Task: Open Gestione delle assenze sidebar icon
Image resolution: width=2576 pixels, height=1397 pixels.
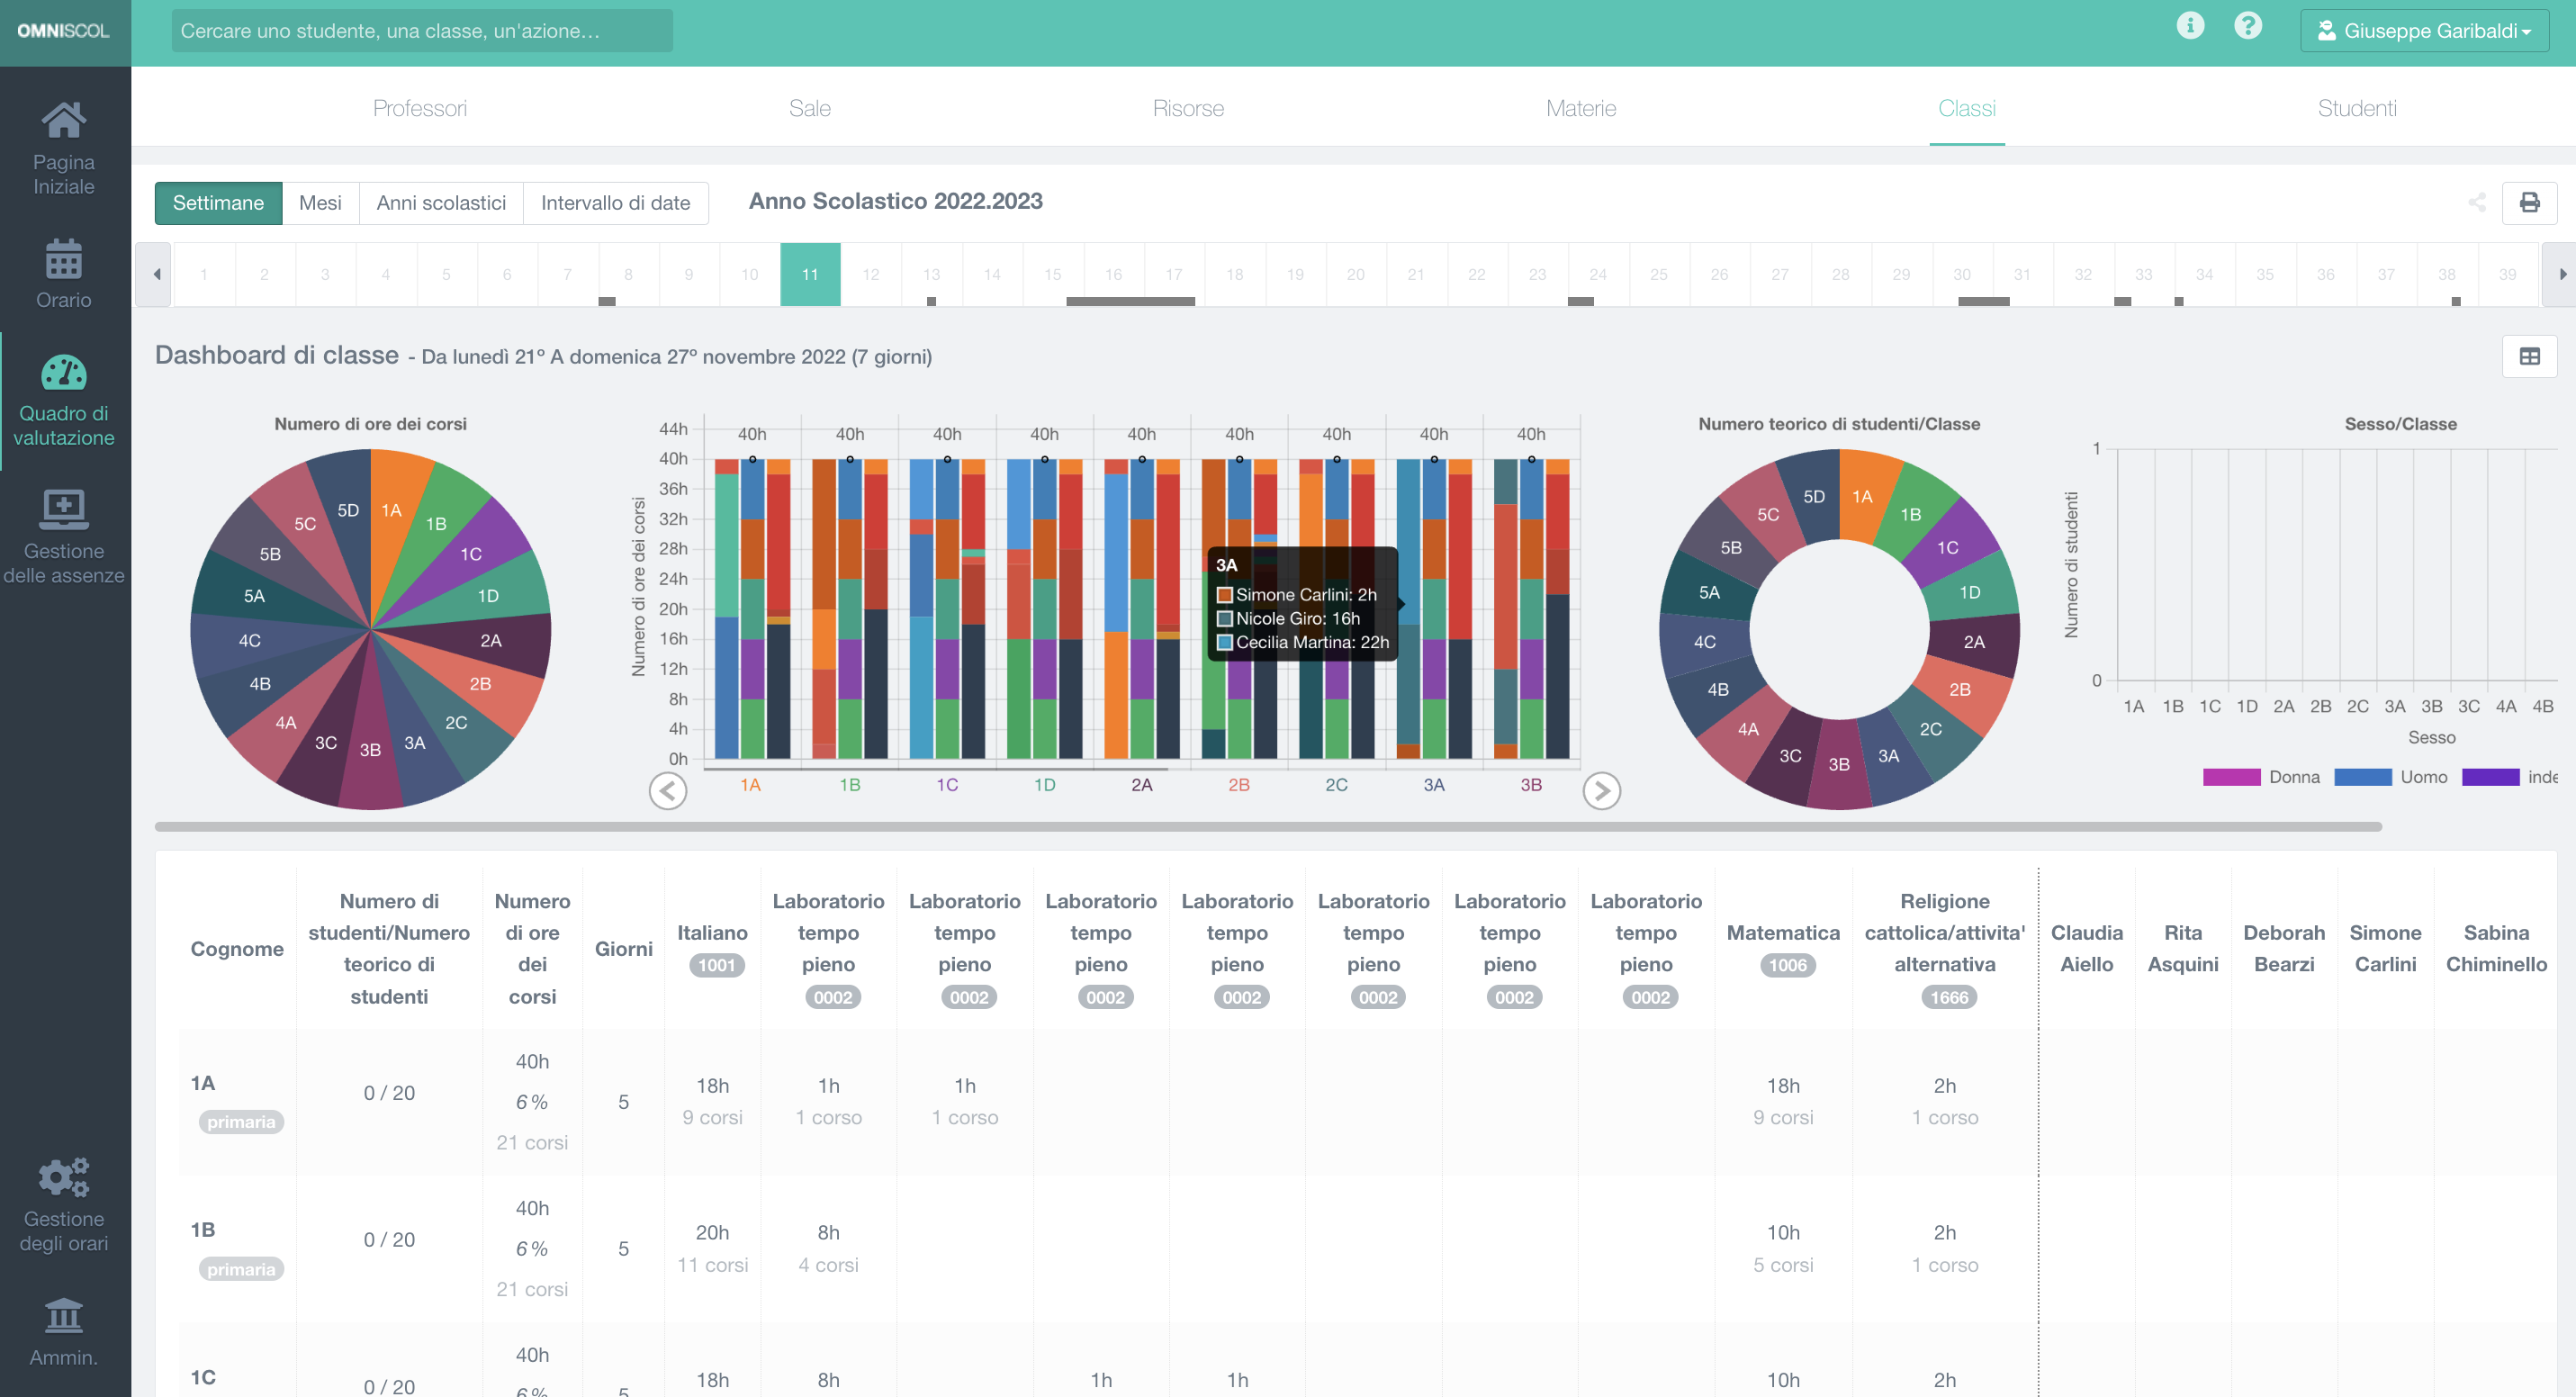Action: click(63, 509)
